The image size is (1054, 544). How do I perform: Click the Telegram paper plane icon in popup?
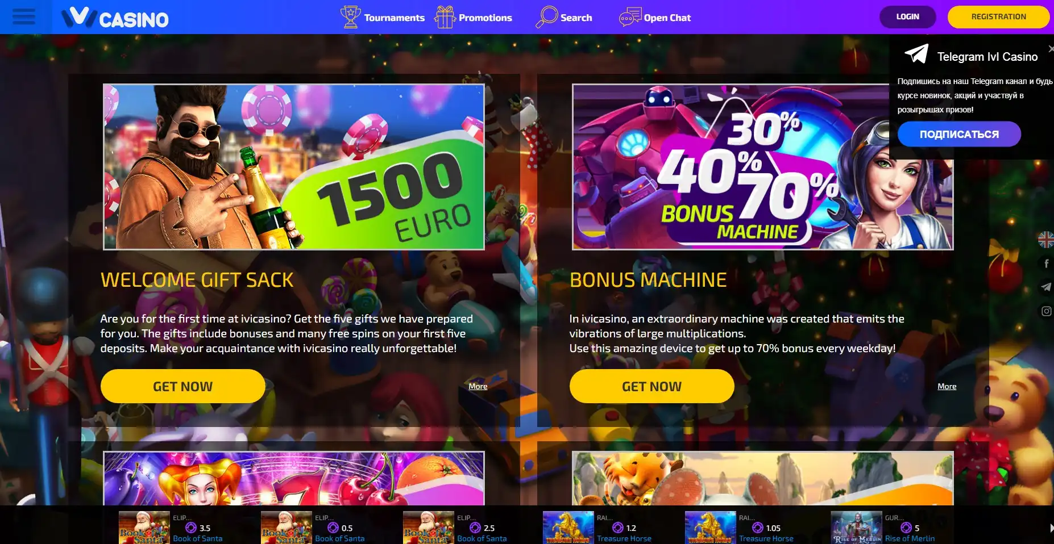[x=916, y=54]
